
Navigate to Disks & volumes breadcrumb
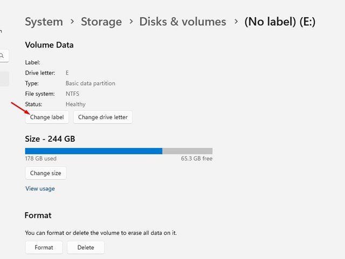183,22
